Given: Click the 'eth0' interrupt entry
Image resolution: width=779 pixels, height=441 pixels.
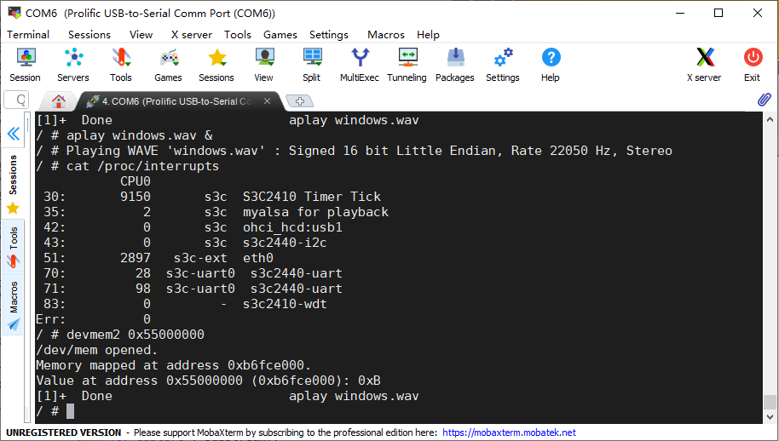Looking at the screenshot, I should point(258,258).
